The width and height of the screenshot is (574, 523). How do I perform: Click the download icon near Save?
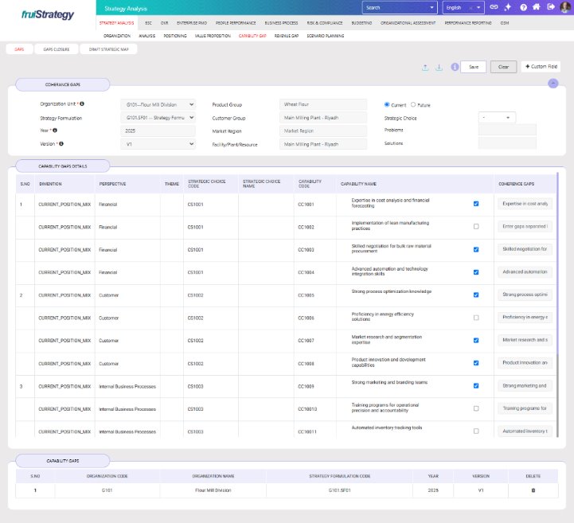coord(439,67)
